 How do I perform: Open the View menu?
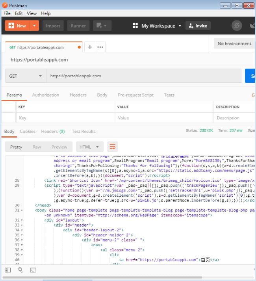click(x=32, y=13)
